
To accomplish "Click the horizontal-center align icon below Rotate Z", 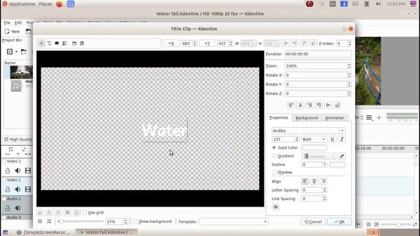I will click(x=301, y=105).
